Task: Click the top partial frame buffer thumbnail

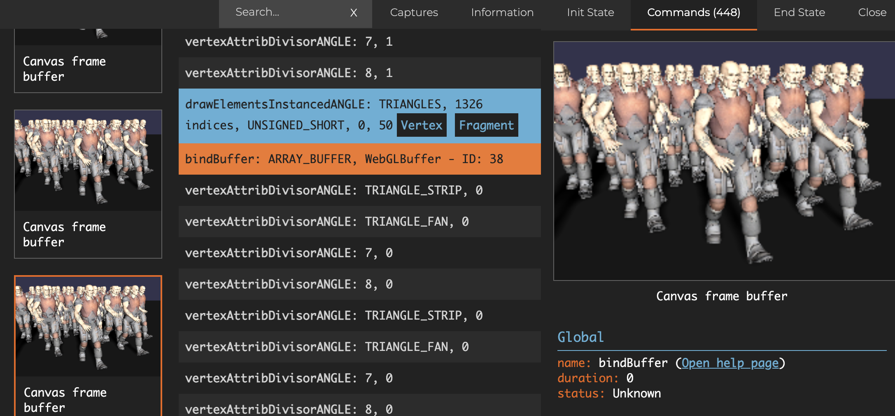Action: click(88, 61)
